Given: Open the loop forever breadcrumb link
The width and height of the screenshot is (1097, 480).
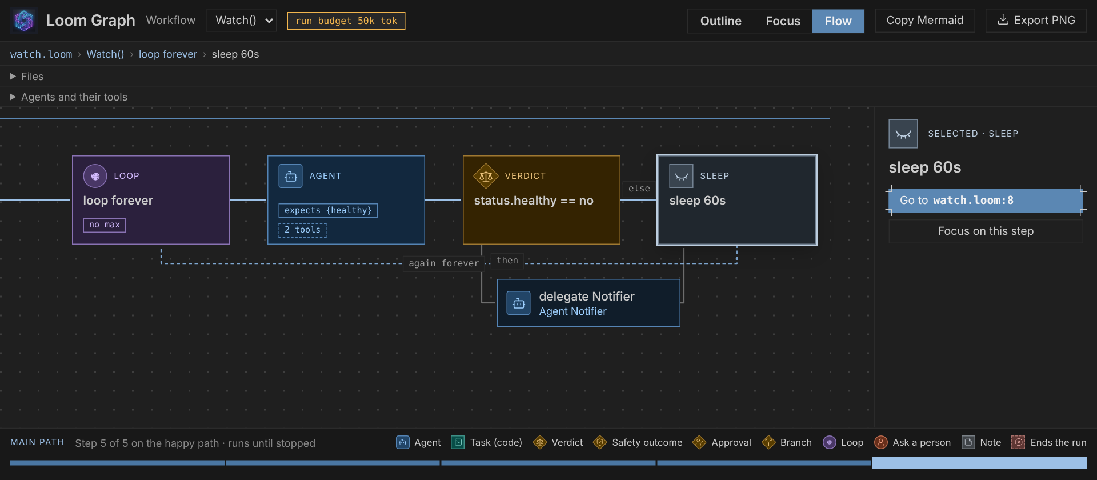Looking at the screenshot, I should tap(168, 54).
